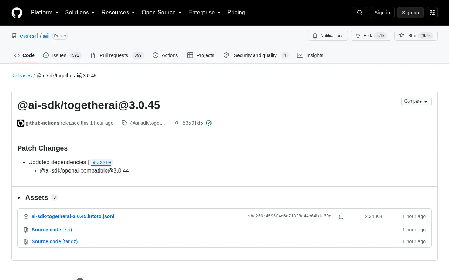Click the Sign up button
449x280 pixels.
tap(410, 13)
